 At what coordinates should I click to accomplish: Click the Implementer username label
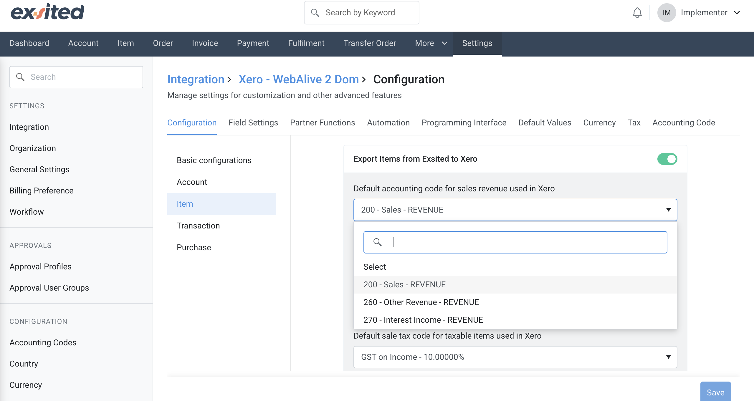pyautogui.click(x=704, y=13)
